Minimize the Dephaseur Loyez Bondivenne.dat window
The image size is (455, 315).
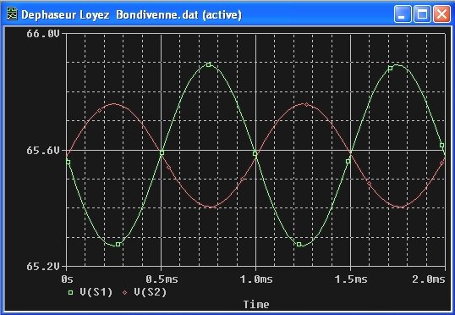pos(403,14)
